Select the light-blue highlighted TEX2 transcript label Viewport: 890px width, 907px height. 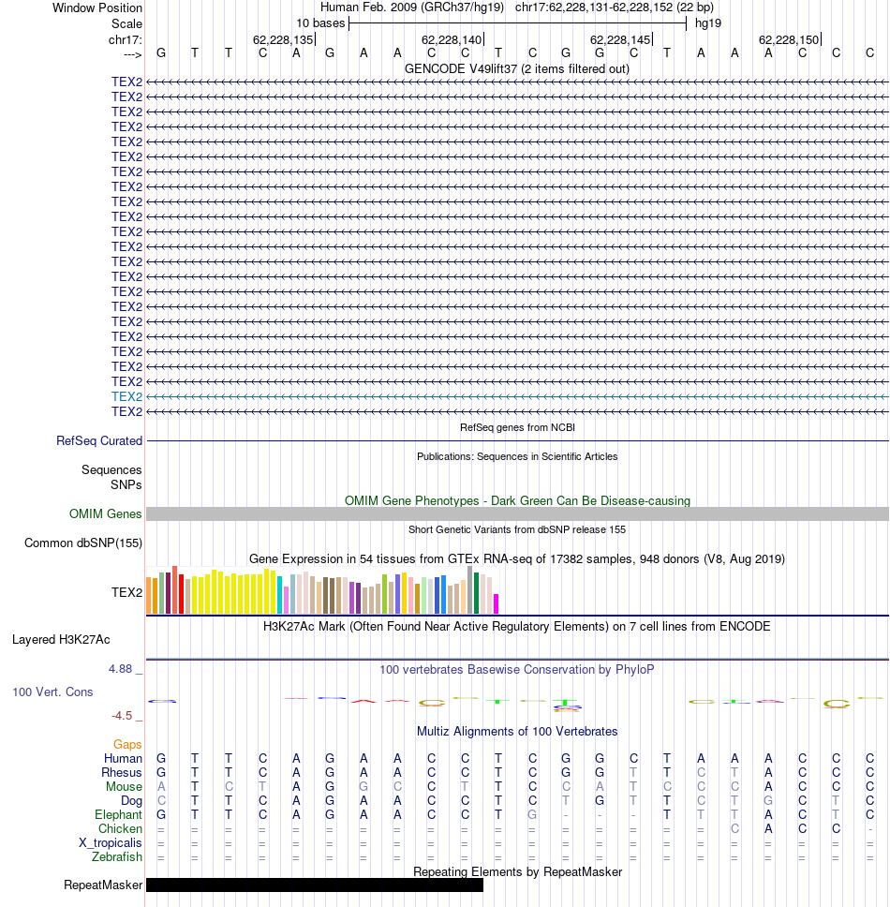point(126,397)
